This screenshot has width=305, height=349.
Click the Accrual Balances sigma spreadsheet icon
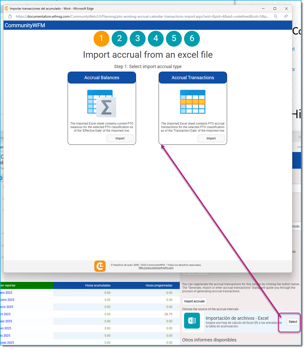(102, 103)
